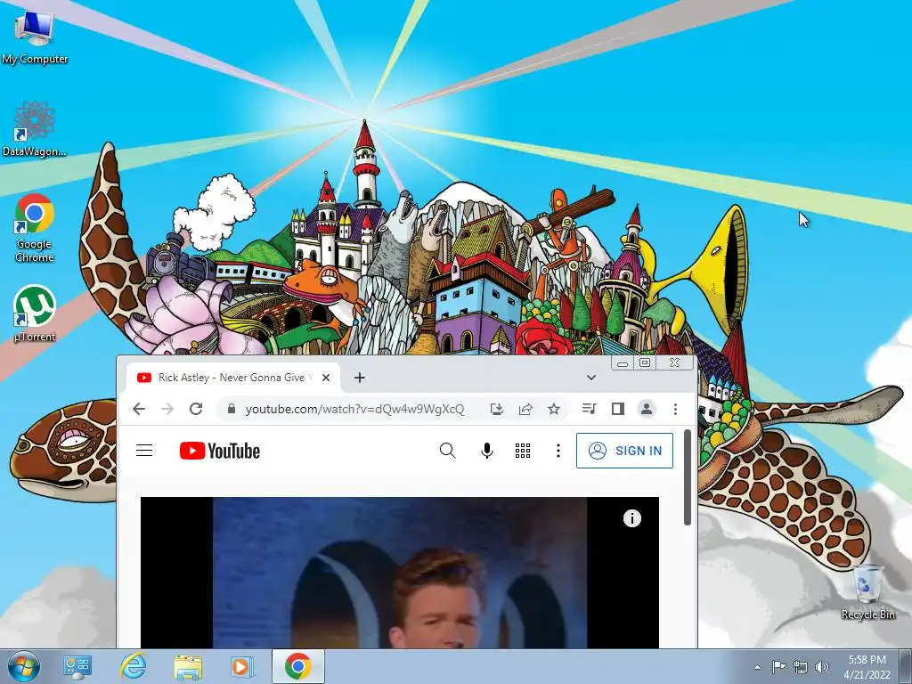Go to YouTube home via logo
Viewport: 912px width, 684px height.
click(220, 451)
